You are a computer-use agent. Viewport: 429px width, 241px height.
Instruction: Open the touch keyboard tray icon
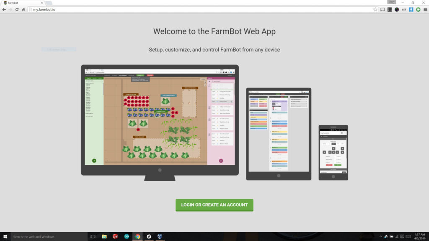pos(408,237)
